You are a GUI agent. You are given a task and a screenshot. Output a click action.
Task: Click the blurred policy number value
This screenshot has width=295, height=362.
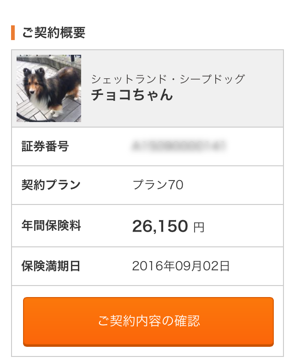tap(179, 146)
